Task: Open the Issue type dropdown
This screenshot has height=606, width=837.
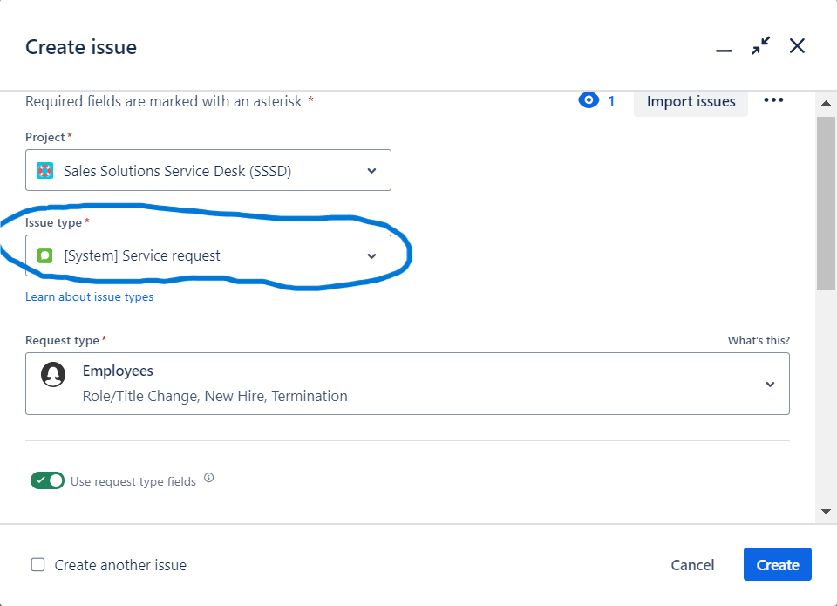Action: point(208,255)
